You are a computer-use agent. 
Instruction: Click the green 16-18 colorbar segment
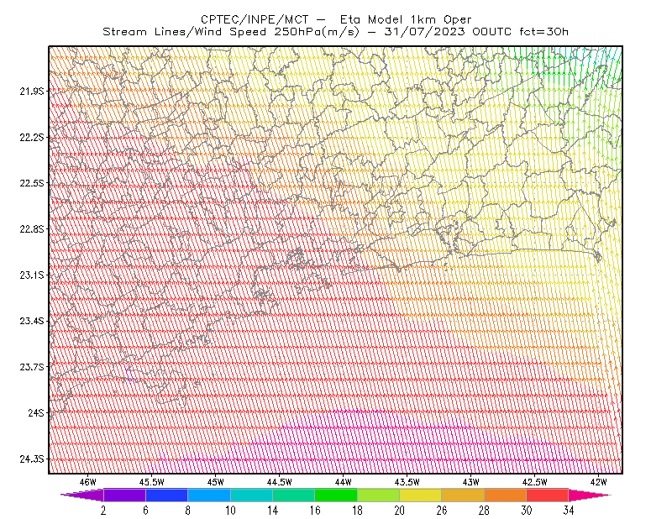coord(336,495)
